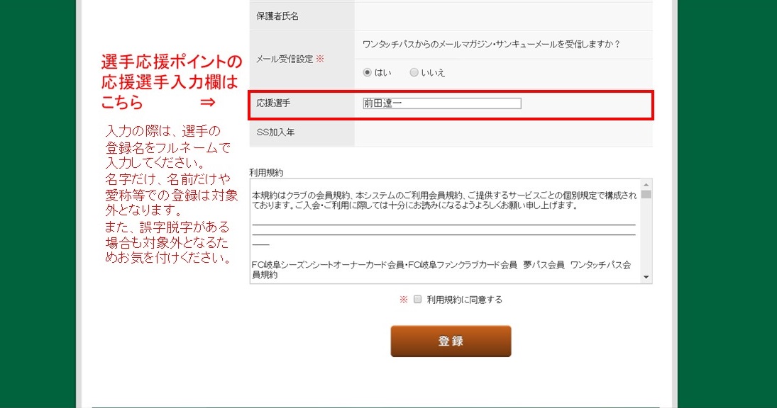
Task: Click the red 選手応援ポイント heading text
Action: (x=172, y=62)
